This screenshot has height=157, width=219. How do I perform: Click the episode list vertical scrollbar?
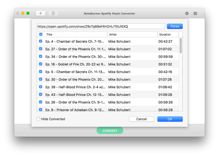tap(181, 46)
